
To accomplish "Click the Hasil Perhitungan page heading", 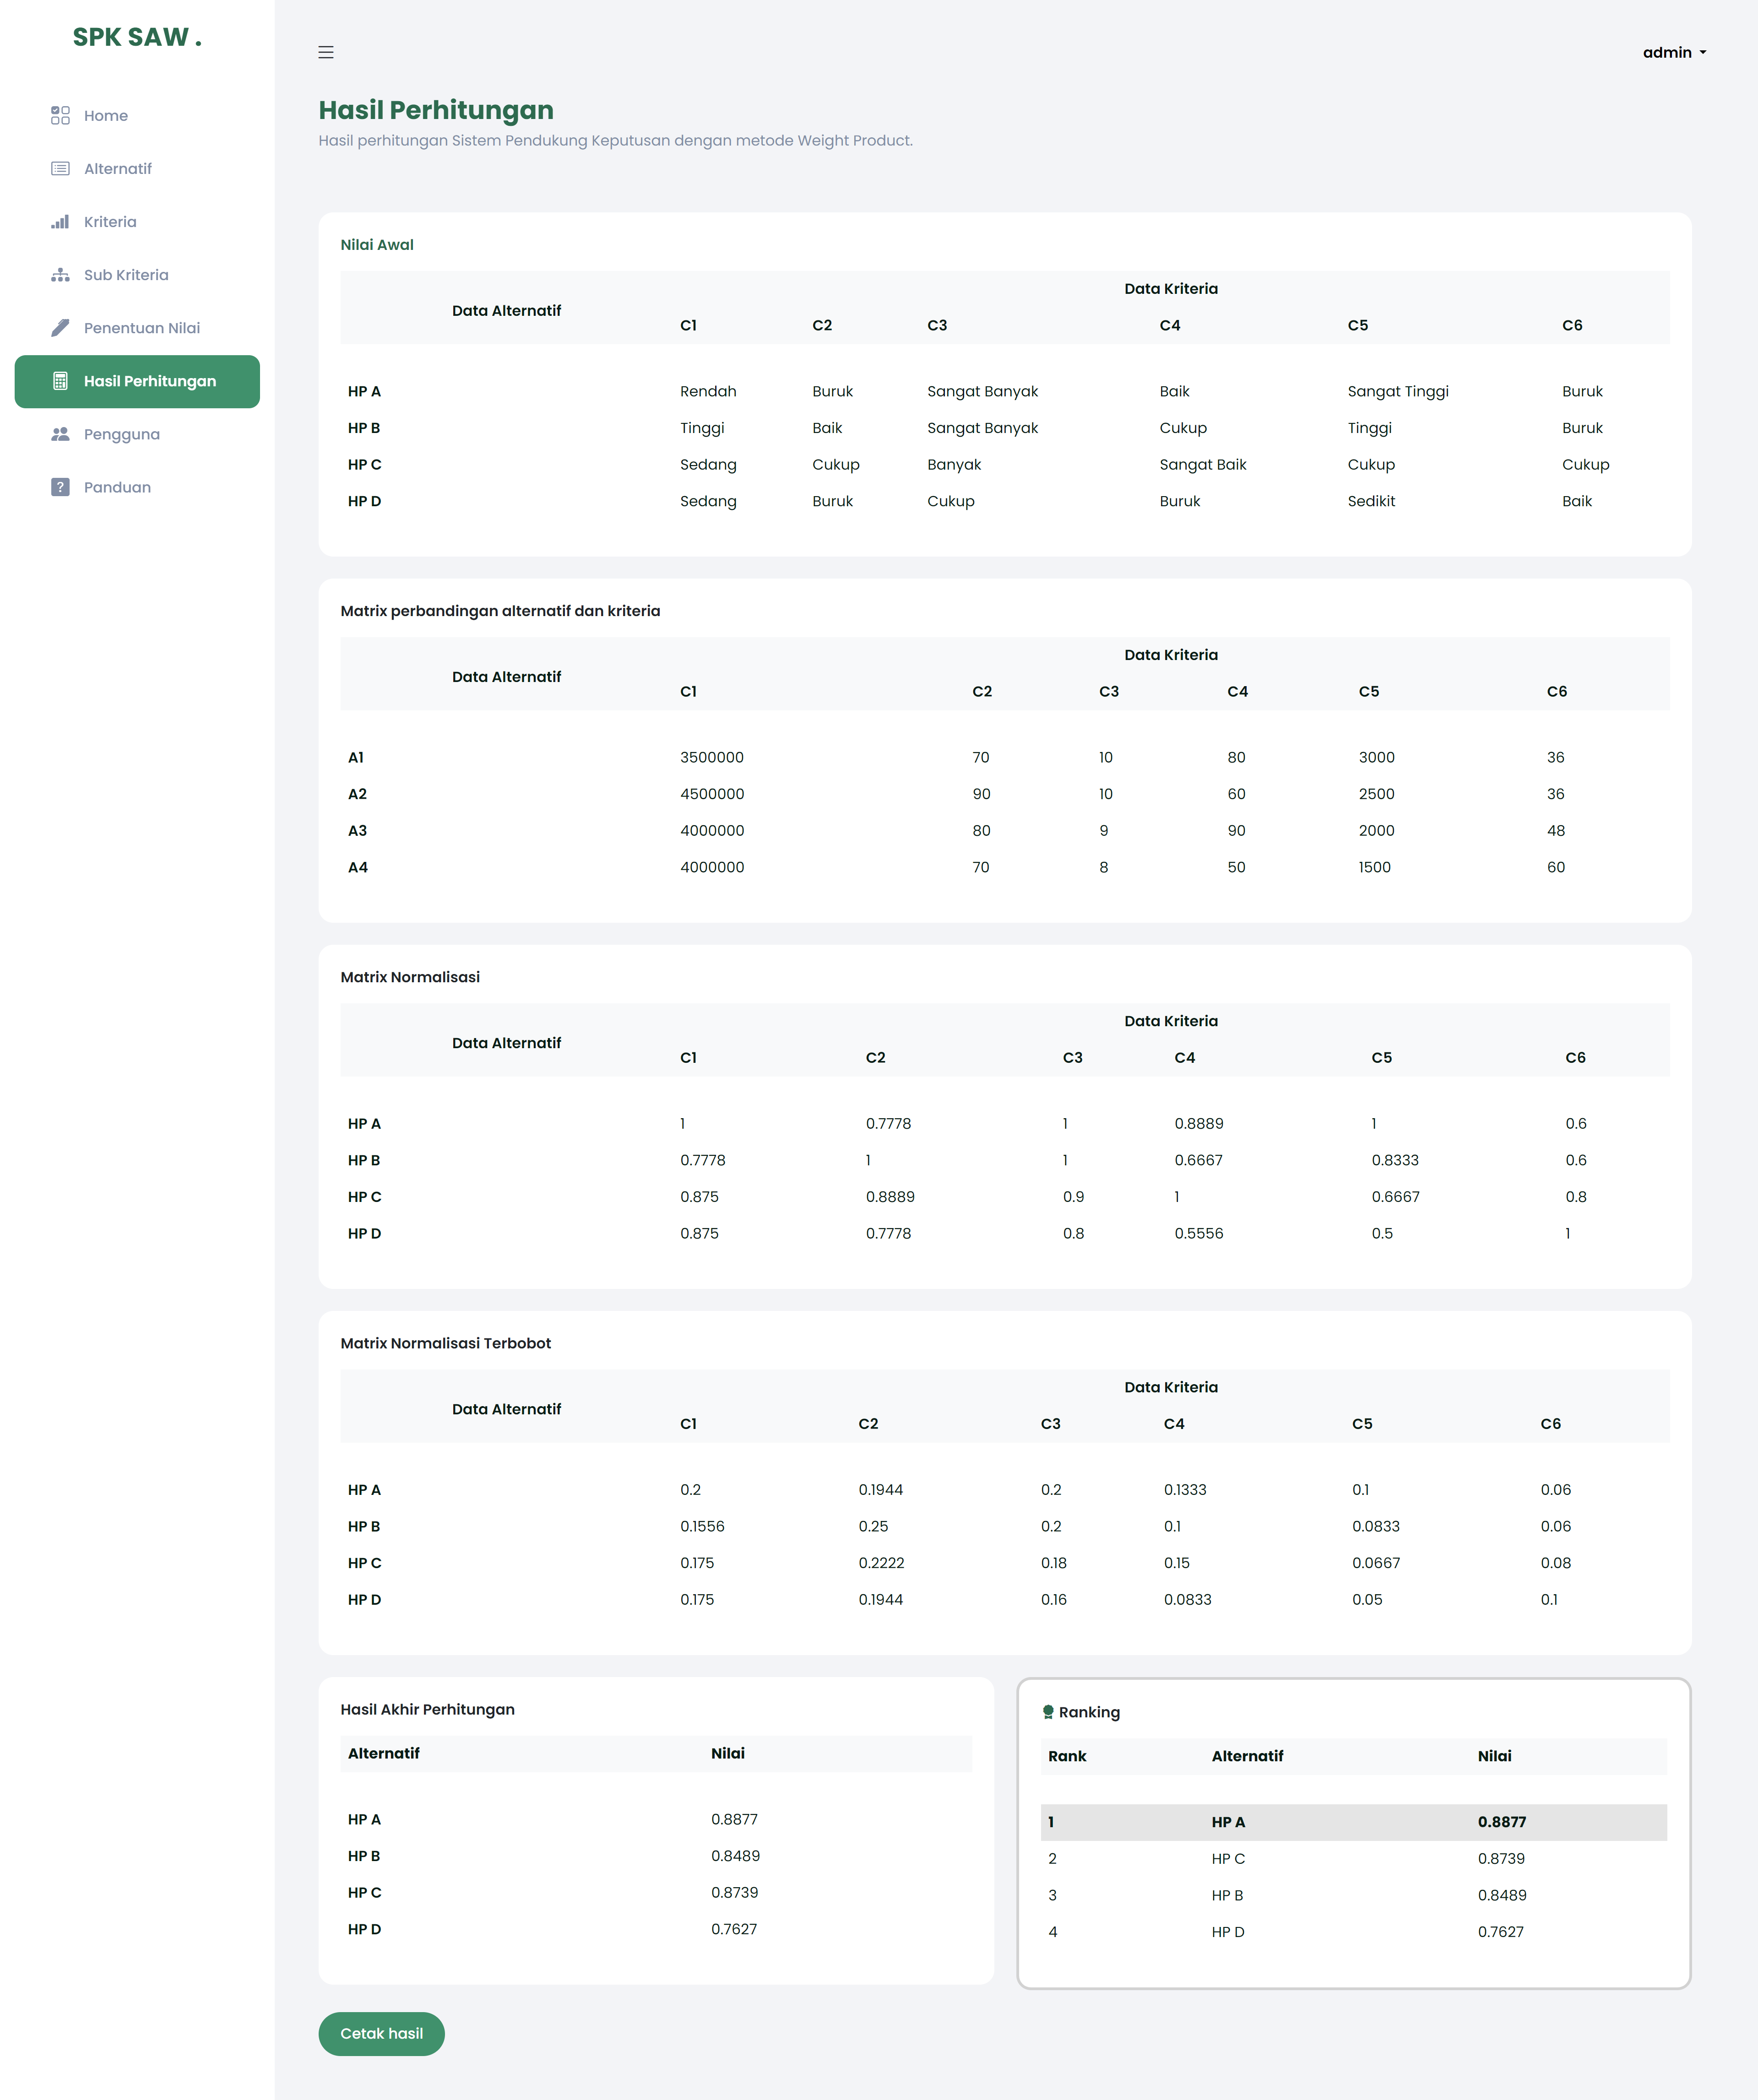I will click(436, 110).
